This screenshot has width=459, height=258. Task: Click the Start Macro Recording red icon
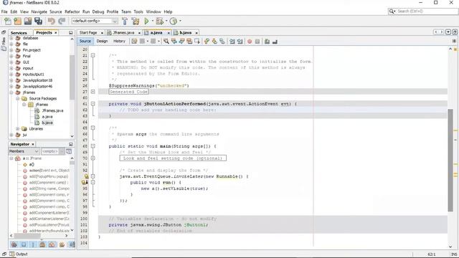250,42
